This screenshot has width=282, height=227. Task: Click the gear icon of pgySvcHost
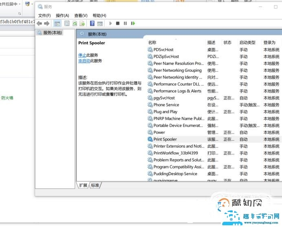150,98
